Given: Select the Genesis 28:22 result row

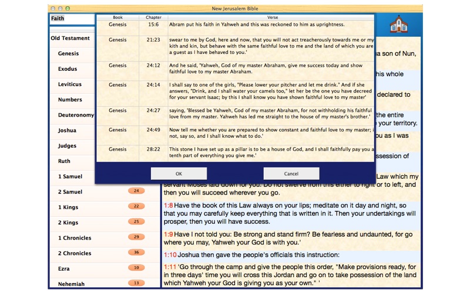Looking at the screenshot, I should (236, 154).
